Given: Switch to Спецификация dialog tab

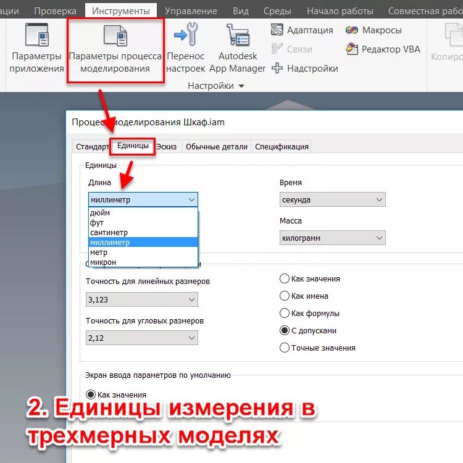Looking at the screenshot, I should (282, 146).
